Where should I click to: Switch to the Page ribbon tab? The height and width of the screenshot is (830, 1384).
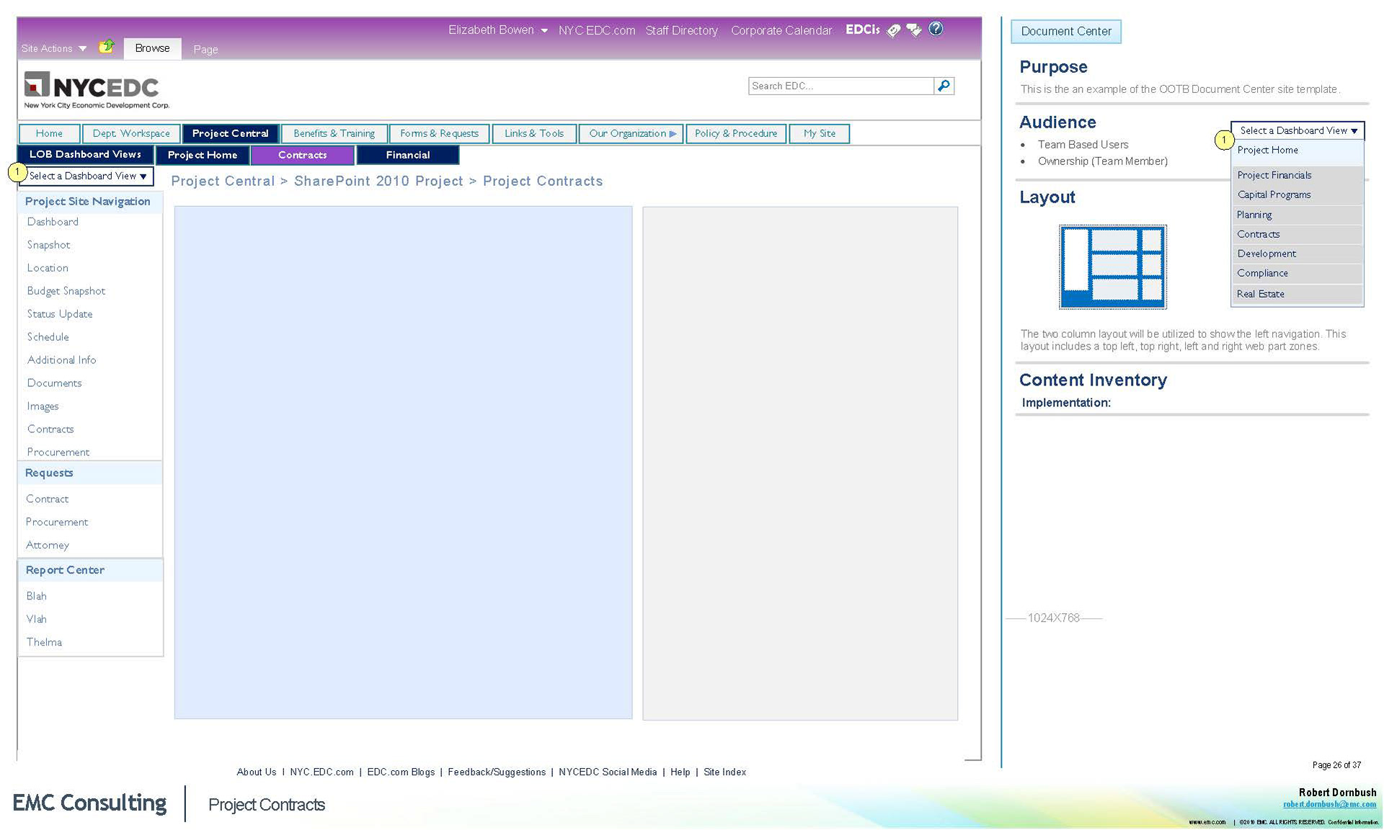coord(205,49)
